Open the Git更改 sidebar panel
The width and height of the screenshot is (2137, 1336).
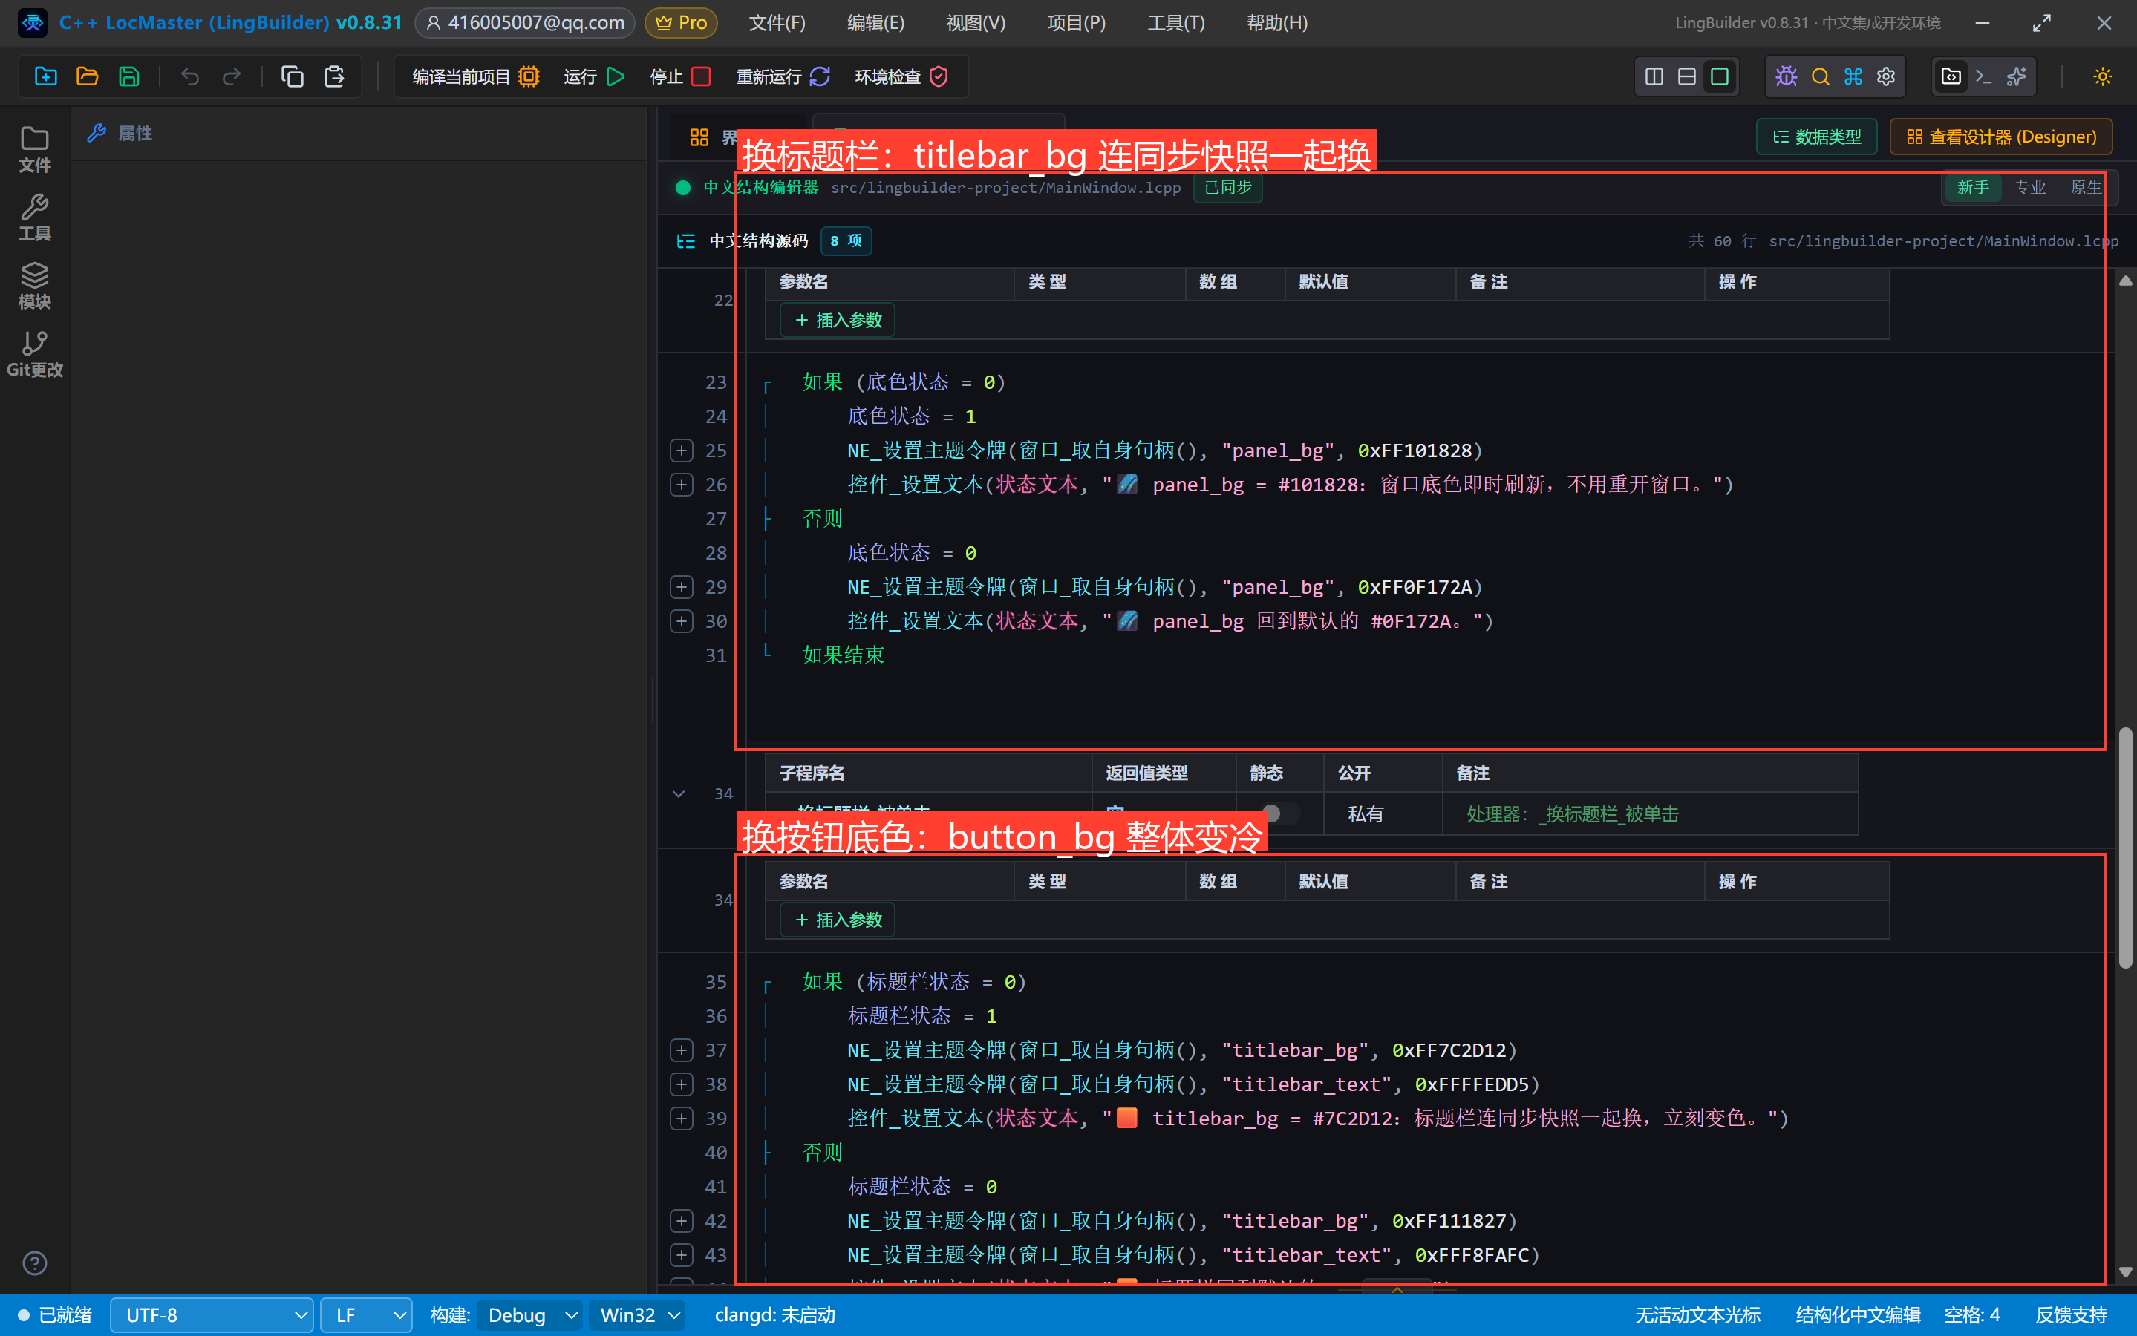coord(34,353)
